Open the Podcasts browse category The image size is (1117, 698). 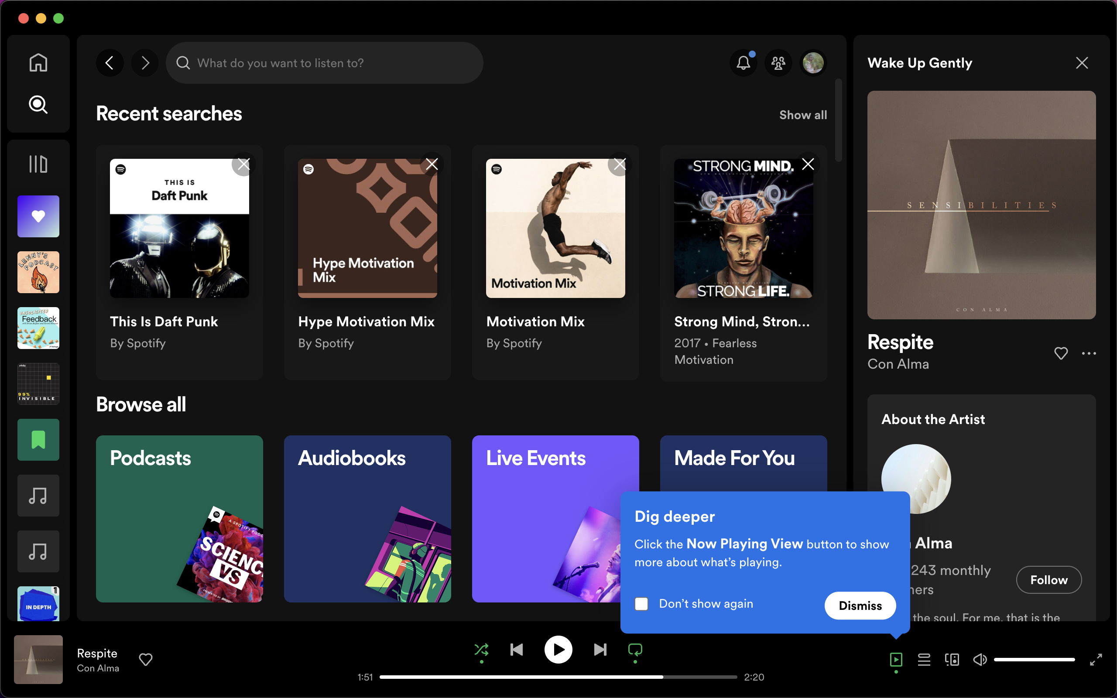(x=180, y=519)
